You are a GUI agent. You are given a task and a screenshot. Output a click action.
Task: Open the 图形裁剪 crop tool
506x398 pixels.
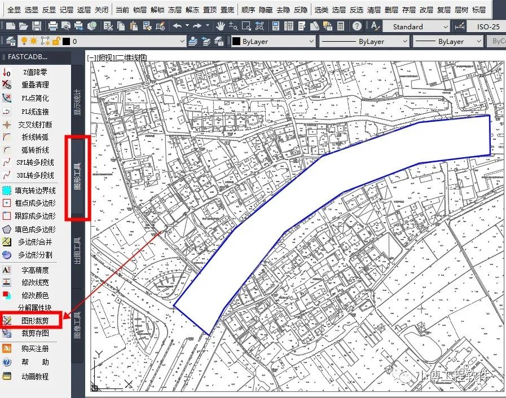[36, 321]
